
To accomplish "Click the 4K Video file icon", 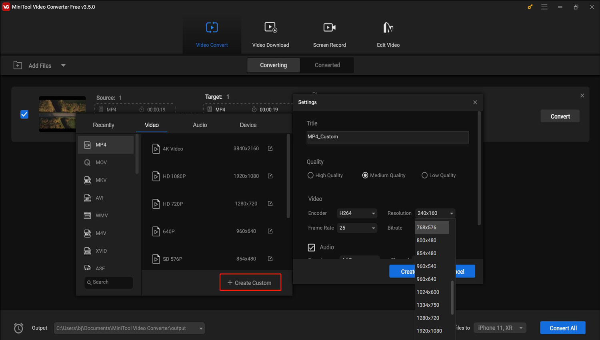I will coord(156,149).
